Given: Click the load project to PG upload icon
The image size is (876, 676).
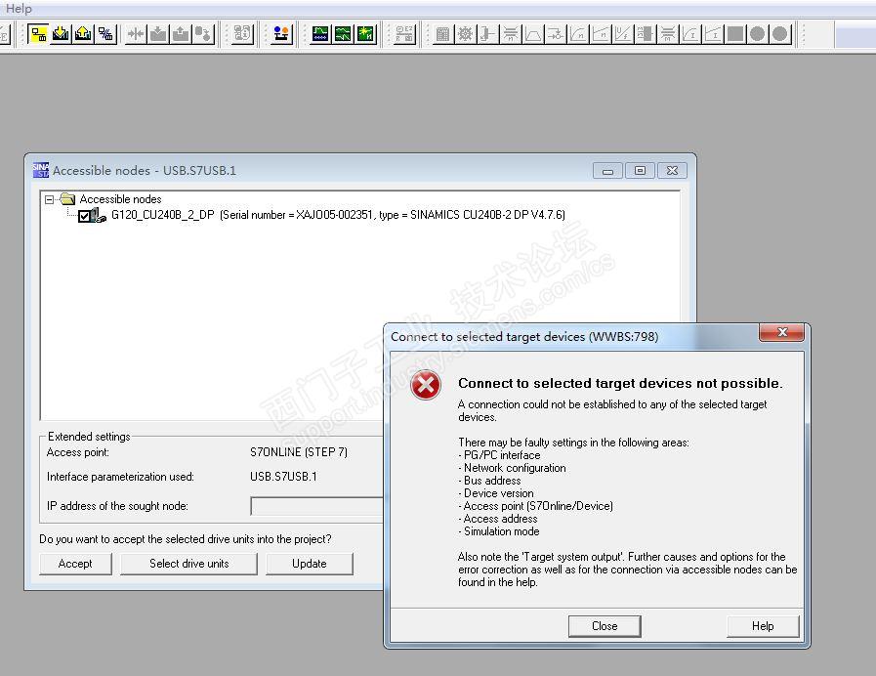Looking at the screenshot, I should click(x=83, y=34).
